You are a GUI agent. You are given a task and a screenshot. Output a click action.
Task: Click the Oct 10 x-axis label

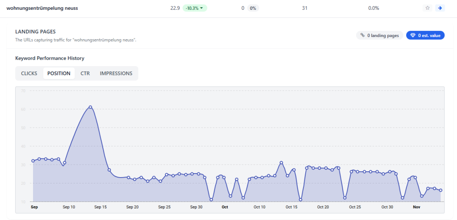259,207
